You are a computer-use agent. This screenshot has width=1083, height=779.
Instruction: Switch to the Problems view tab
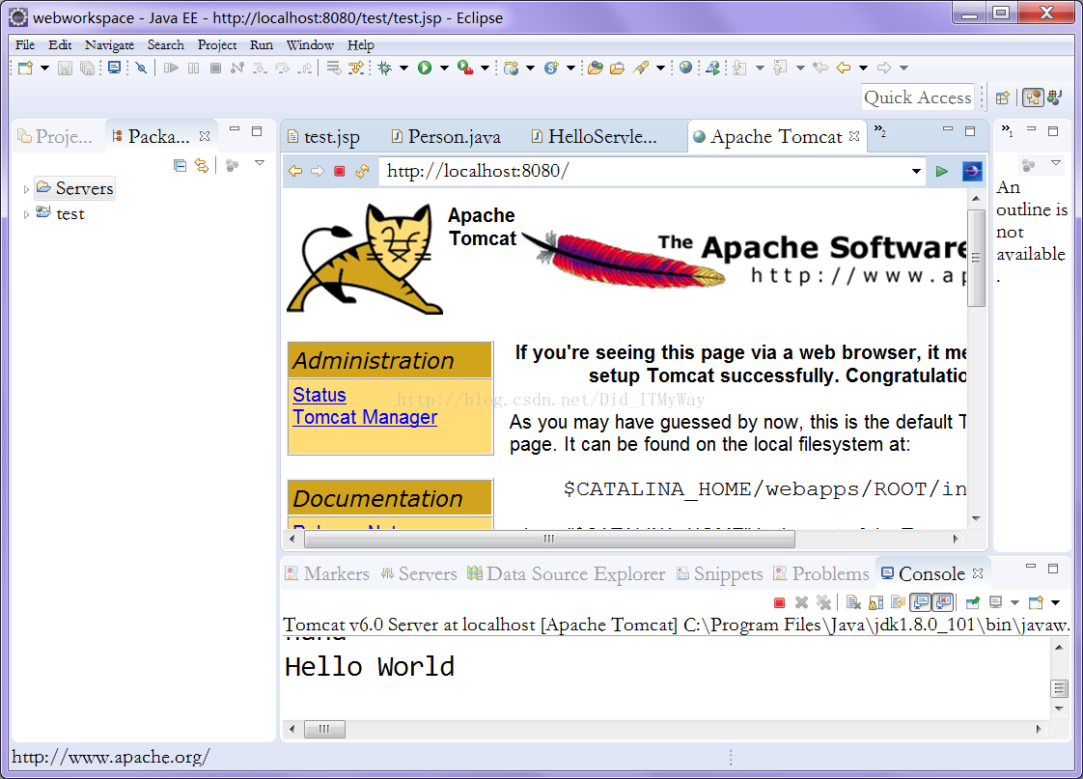click(822, 574)
